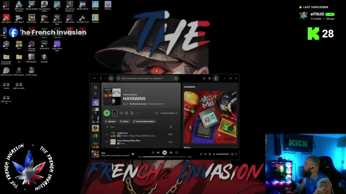Viewport: 346px width, 194px height.
Task: Open the Liar's Bar desktop shortcut
Action: click(6, 6)
